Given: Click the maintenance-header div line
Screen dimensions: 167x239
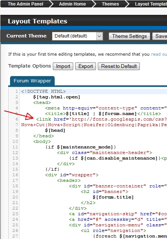Looking at the screenshot, I should point(105,153).
